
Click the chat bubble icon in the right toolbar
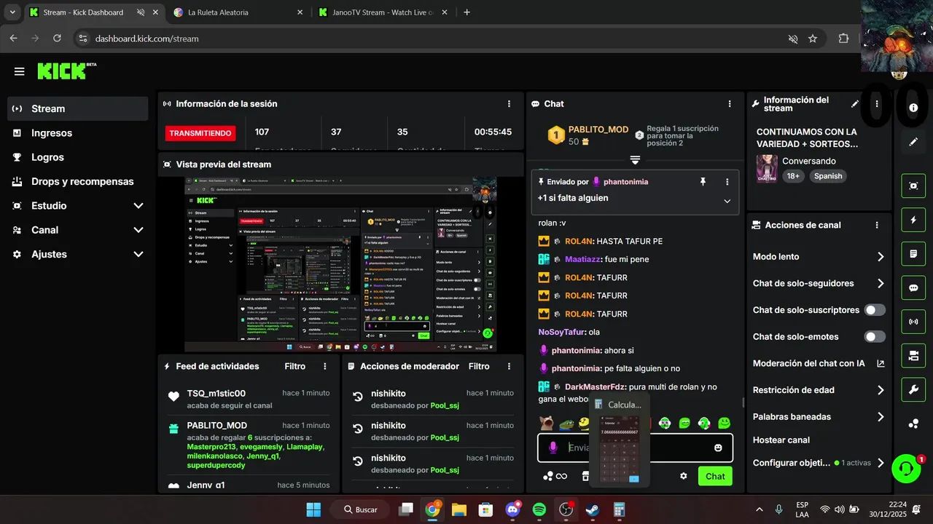[x=913, y=287]
